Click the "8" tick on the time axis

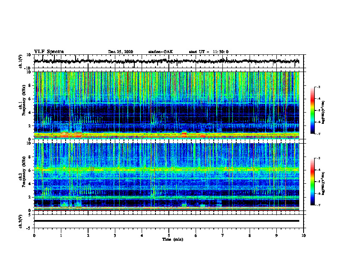[250, 236]
